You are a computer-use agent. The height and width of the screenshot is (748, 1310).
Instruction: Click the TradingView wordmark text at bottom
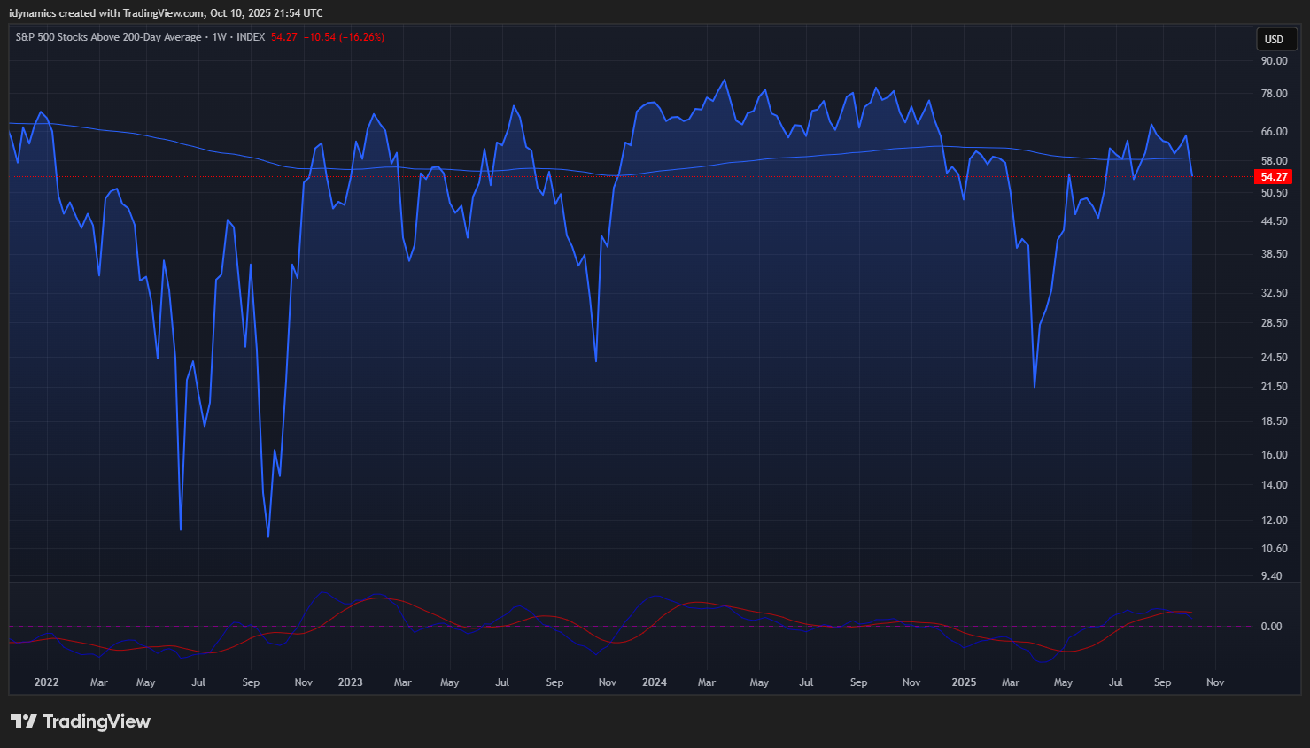tap(97, 721)
